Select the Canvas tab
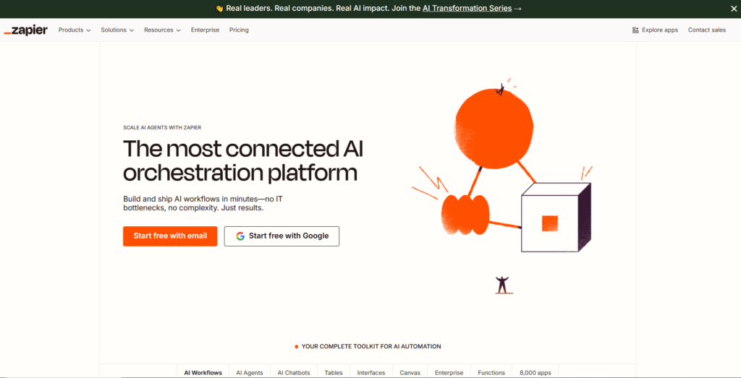Screen dimensions: 741x378 (x=410, y=372)
